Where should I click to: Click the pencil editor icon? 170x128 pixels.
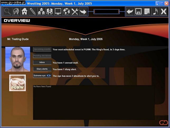(x=33, y=12)
